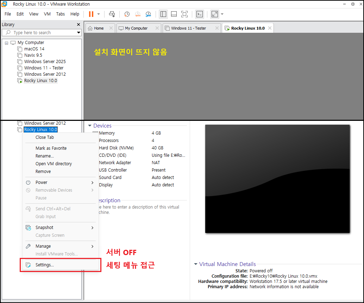Select Windows Server 2012 in lower library
Screen dimensions: 364x303
coord(45,123)
